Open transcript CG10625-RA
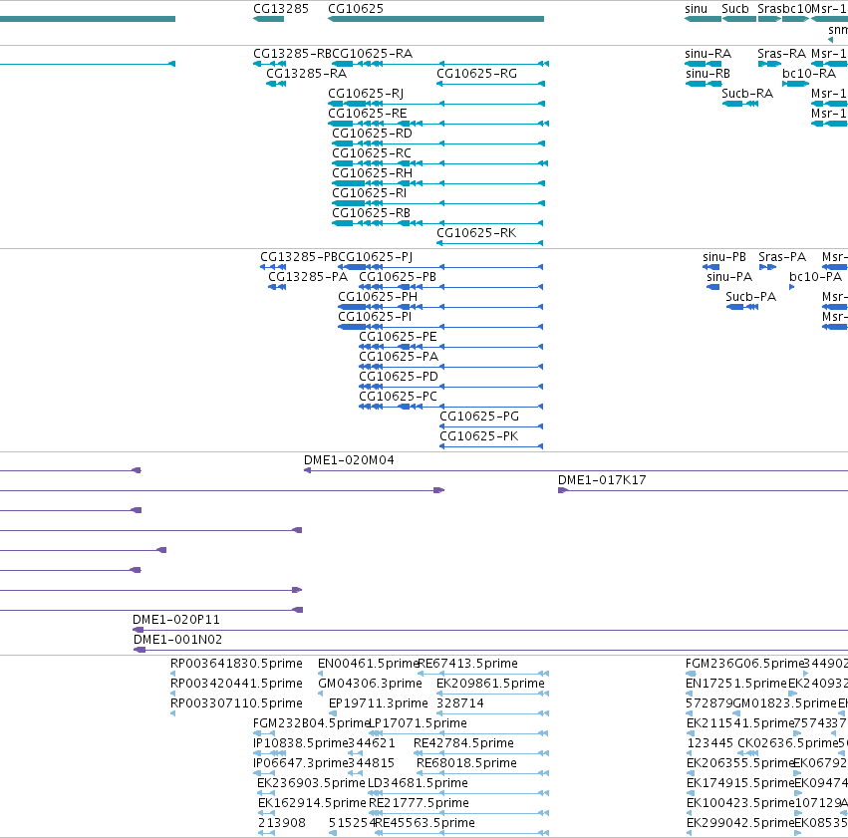The image size is (848, 838). [x=372, y=54]
